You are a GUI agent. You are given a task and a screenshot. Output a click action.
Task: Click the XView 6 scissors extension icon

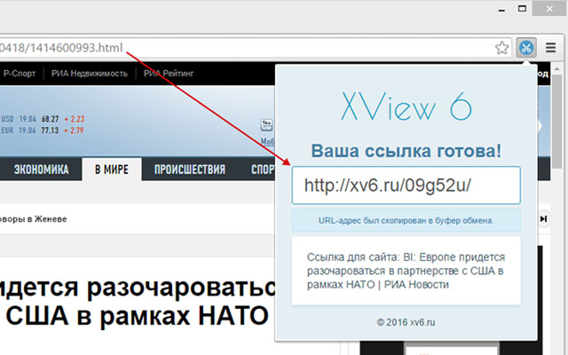pos(526,47)
